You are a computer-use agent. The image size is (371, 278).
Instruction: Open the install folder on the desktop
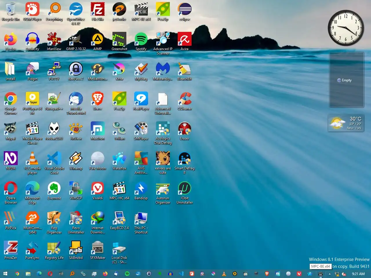click(x=11, y=72)
